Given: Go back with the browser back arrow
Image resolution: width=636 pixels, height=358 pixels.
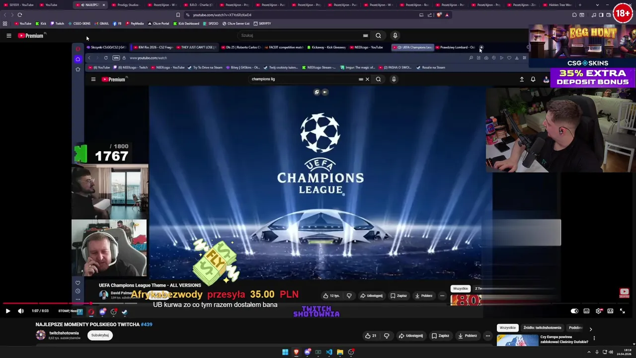Looking at the screenshot, I should (5, 15).
